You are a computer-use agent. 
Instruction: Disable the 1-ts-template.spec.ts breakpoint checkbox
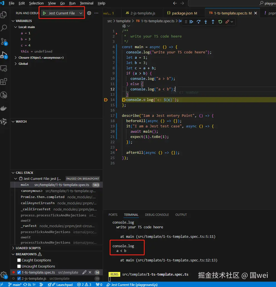[19, 272]
